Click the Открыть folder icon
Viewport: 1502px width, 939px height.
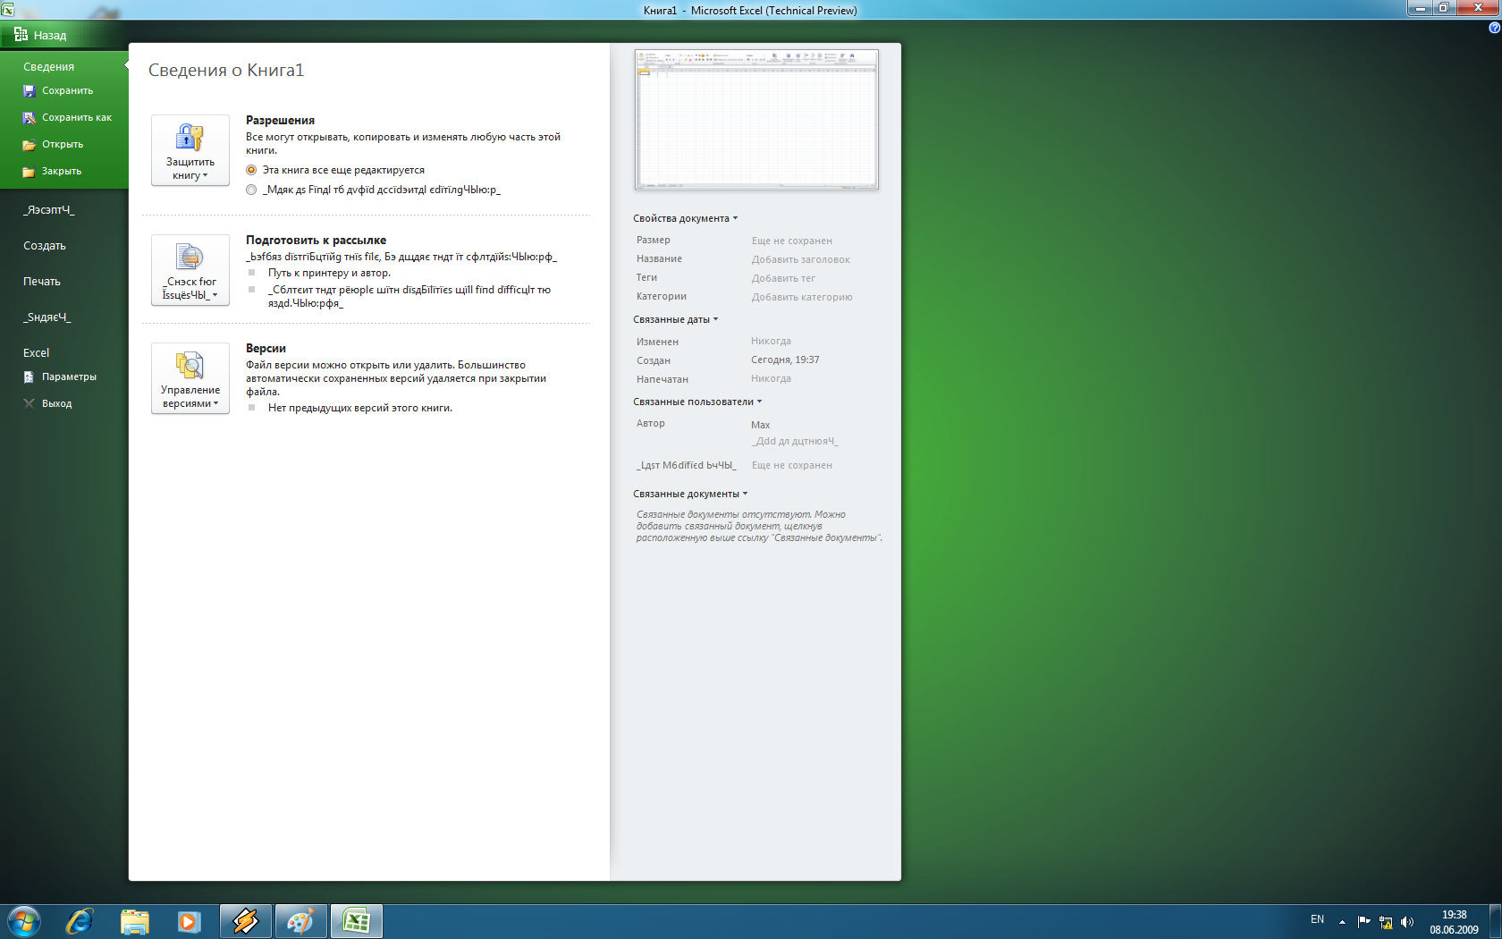tap(30, 145)
